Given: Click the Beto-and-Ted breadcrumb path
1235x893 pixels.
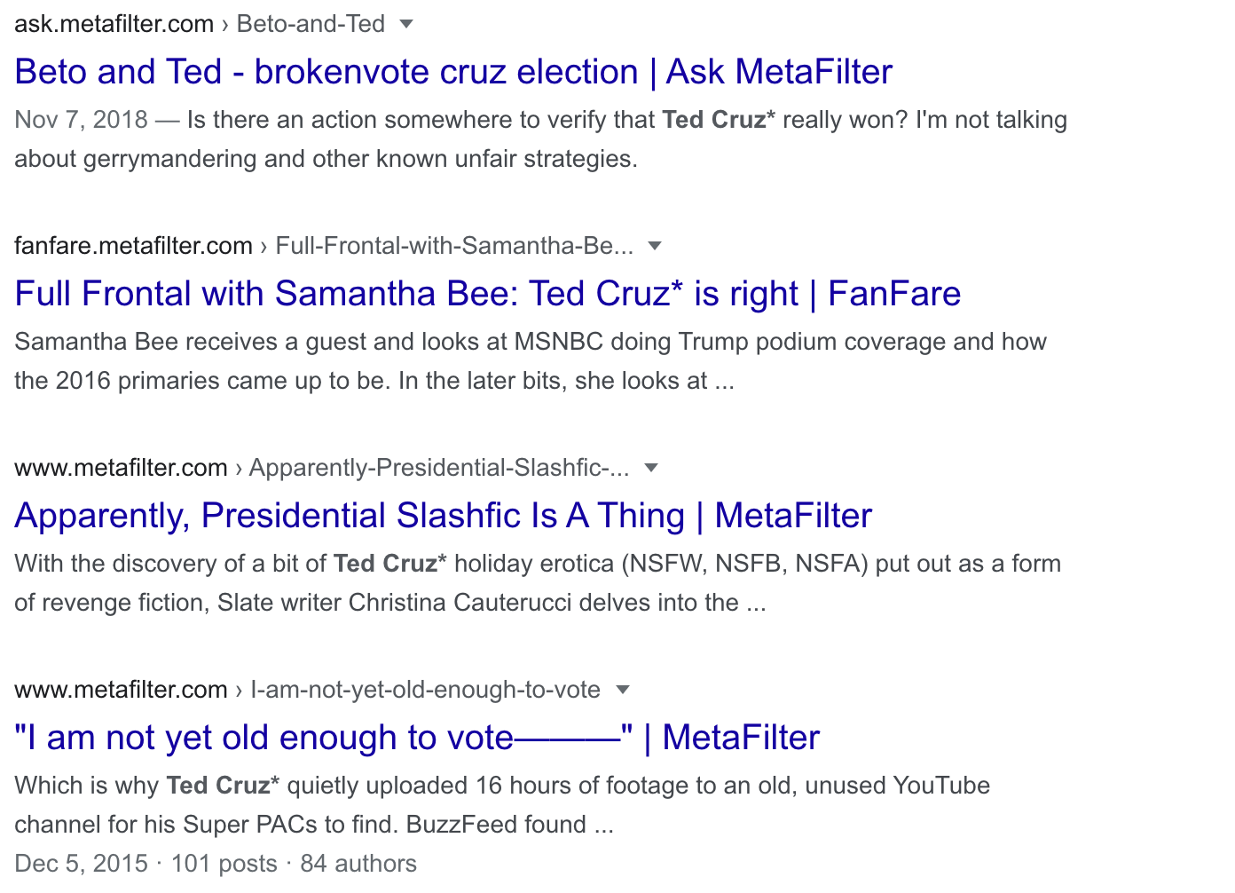Looking at the screenshot, I should click(x=311, y=24).
